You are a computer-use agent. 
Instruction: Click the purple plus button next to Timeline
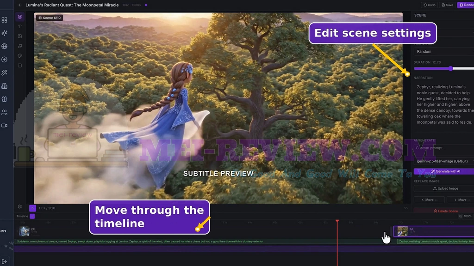[32, 216]
